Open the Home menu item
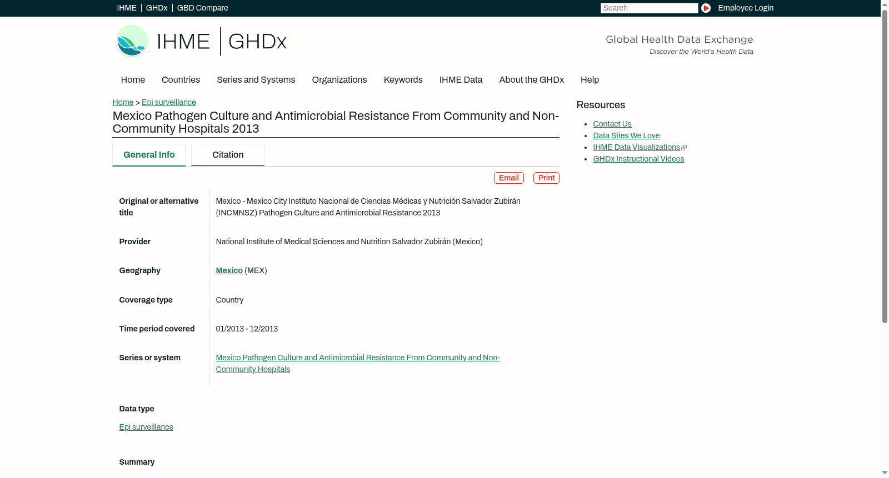The height and width of the screenshot is (478, 889). (x=133, y=80)
